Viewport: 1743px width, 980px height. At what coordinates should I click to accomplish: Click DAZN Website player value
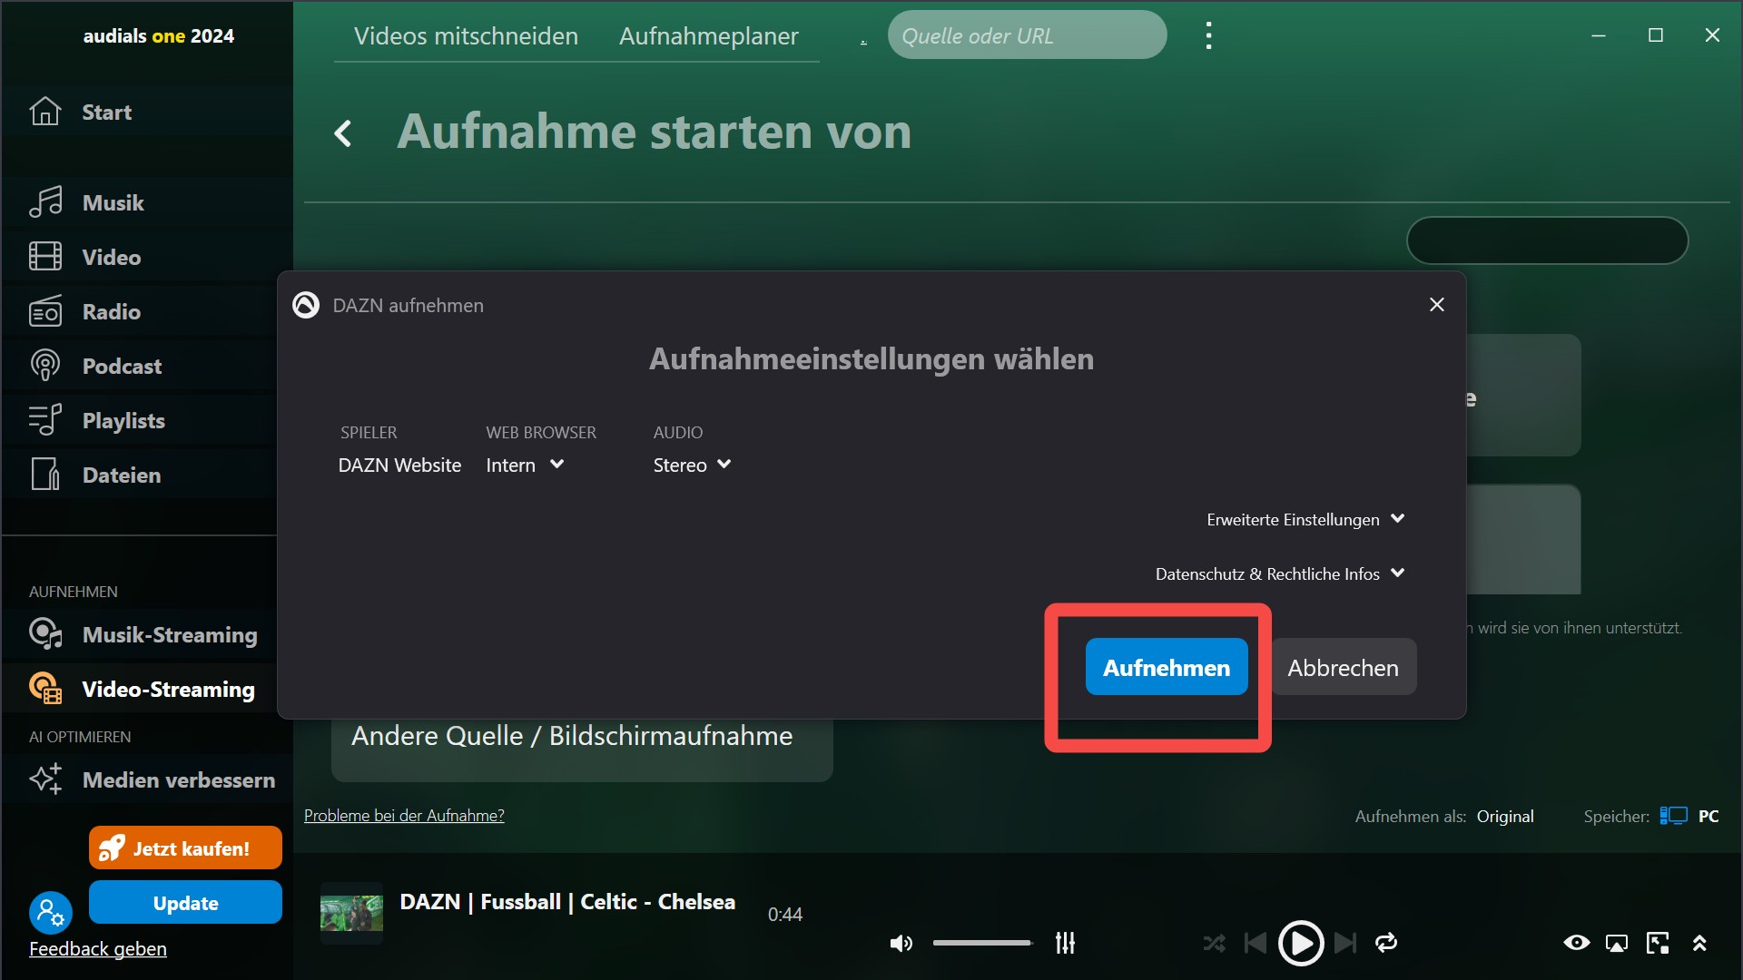click(x=399, y=465)
